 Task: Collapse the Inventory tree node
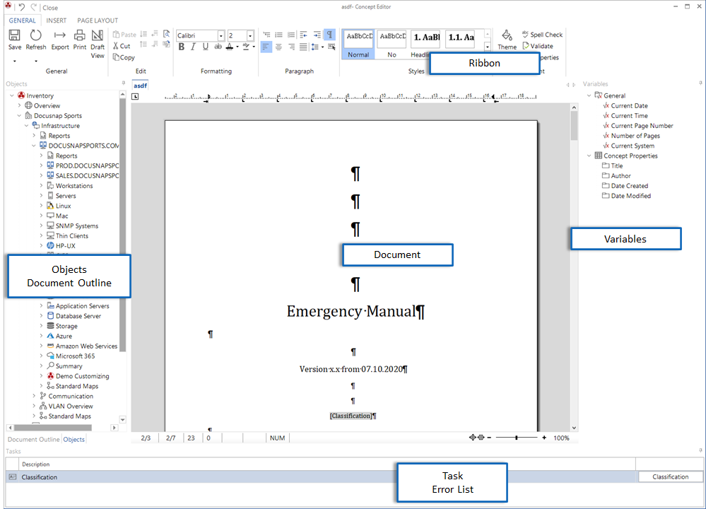click(x=12, y=95)
